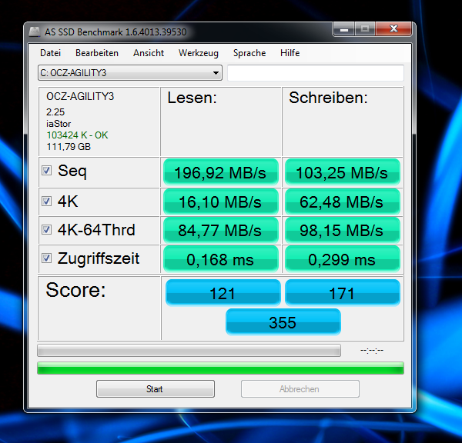
Task: Click the firmware version 2.25 text
Action: 55,112
